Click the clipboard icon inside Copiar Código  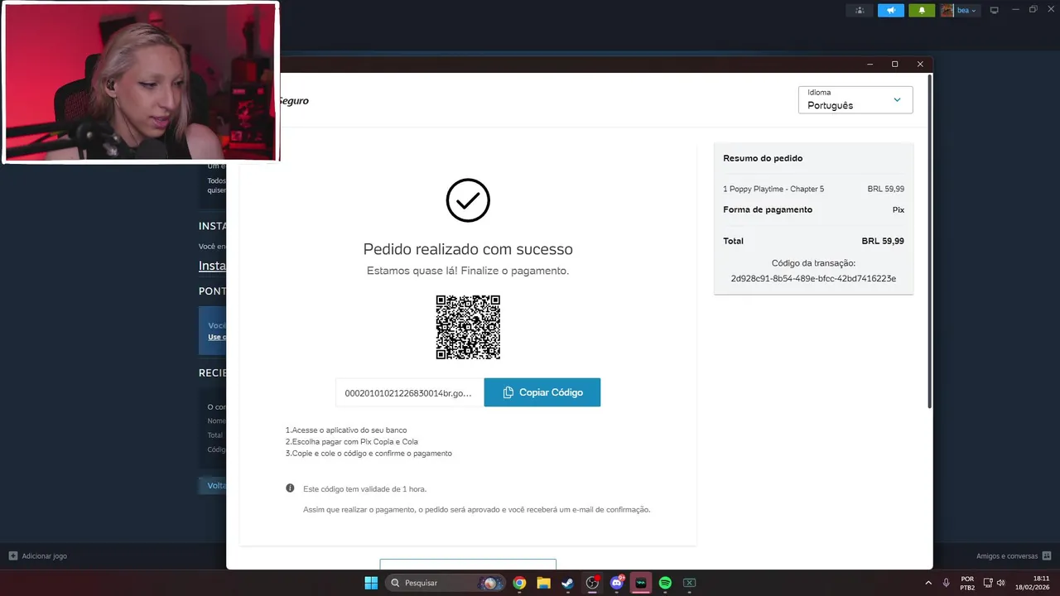point(508,392)
